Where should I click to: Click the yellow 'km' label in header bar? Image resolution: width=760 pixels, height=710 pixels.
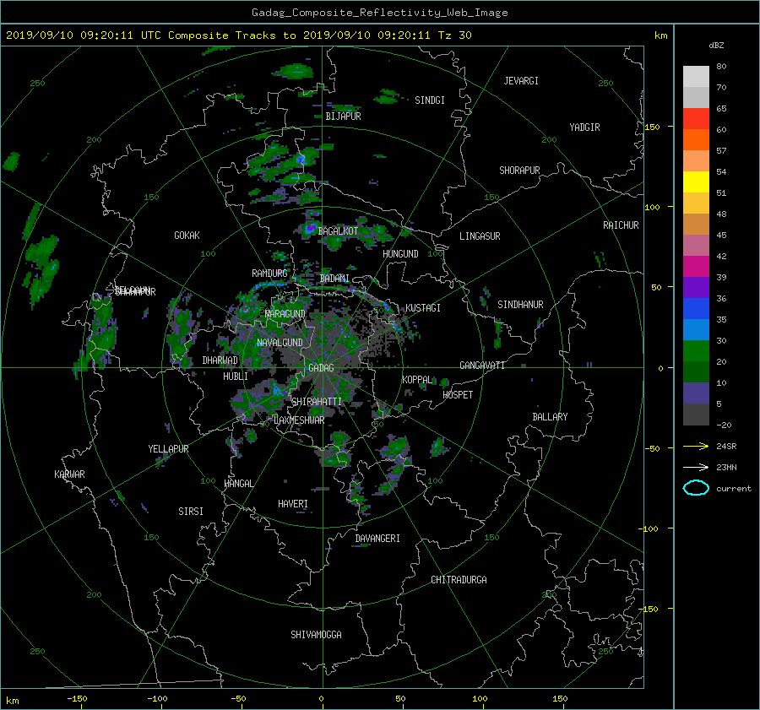tap(660, 35)
